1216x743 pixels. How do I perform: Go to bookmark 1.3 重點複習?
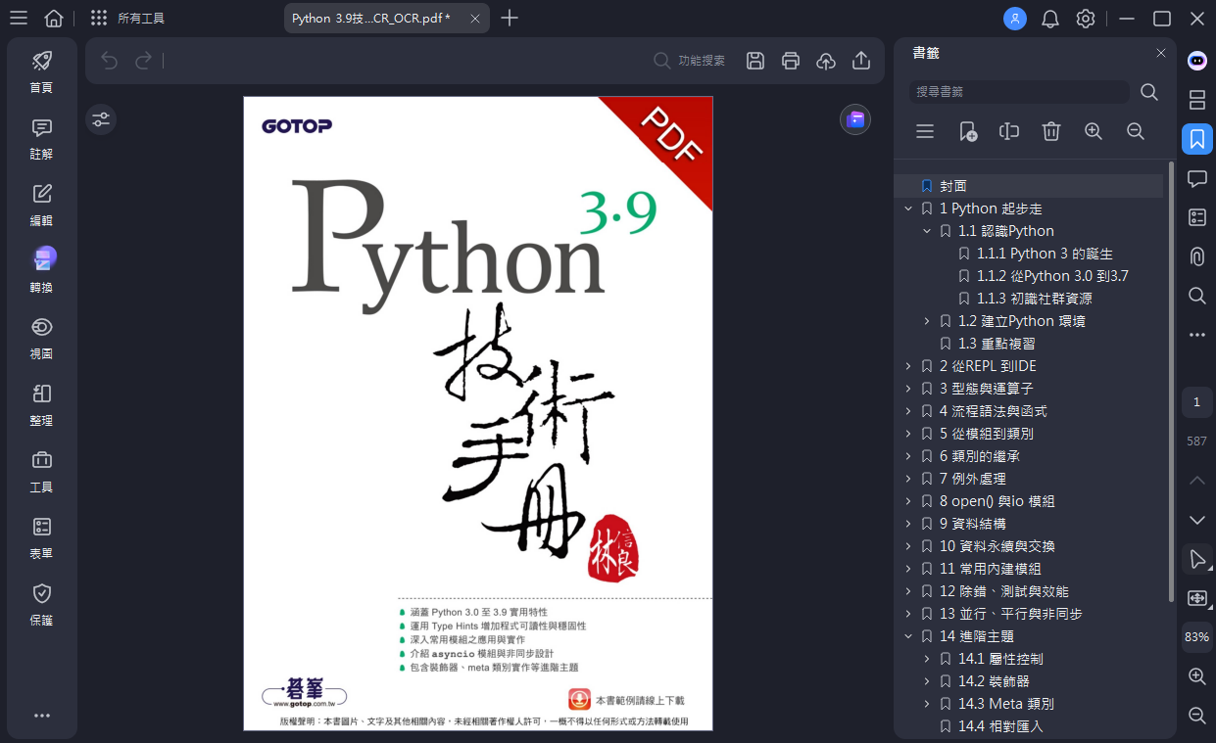(x=997, y=344)
